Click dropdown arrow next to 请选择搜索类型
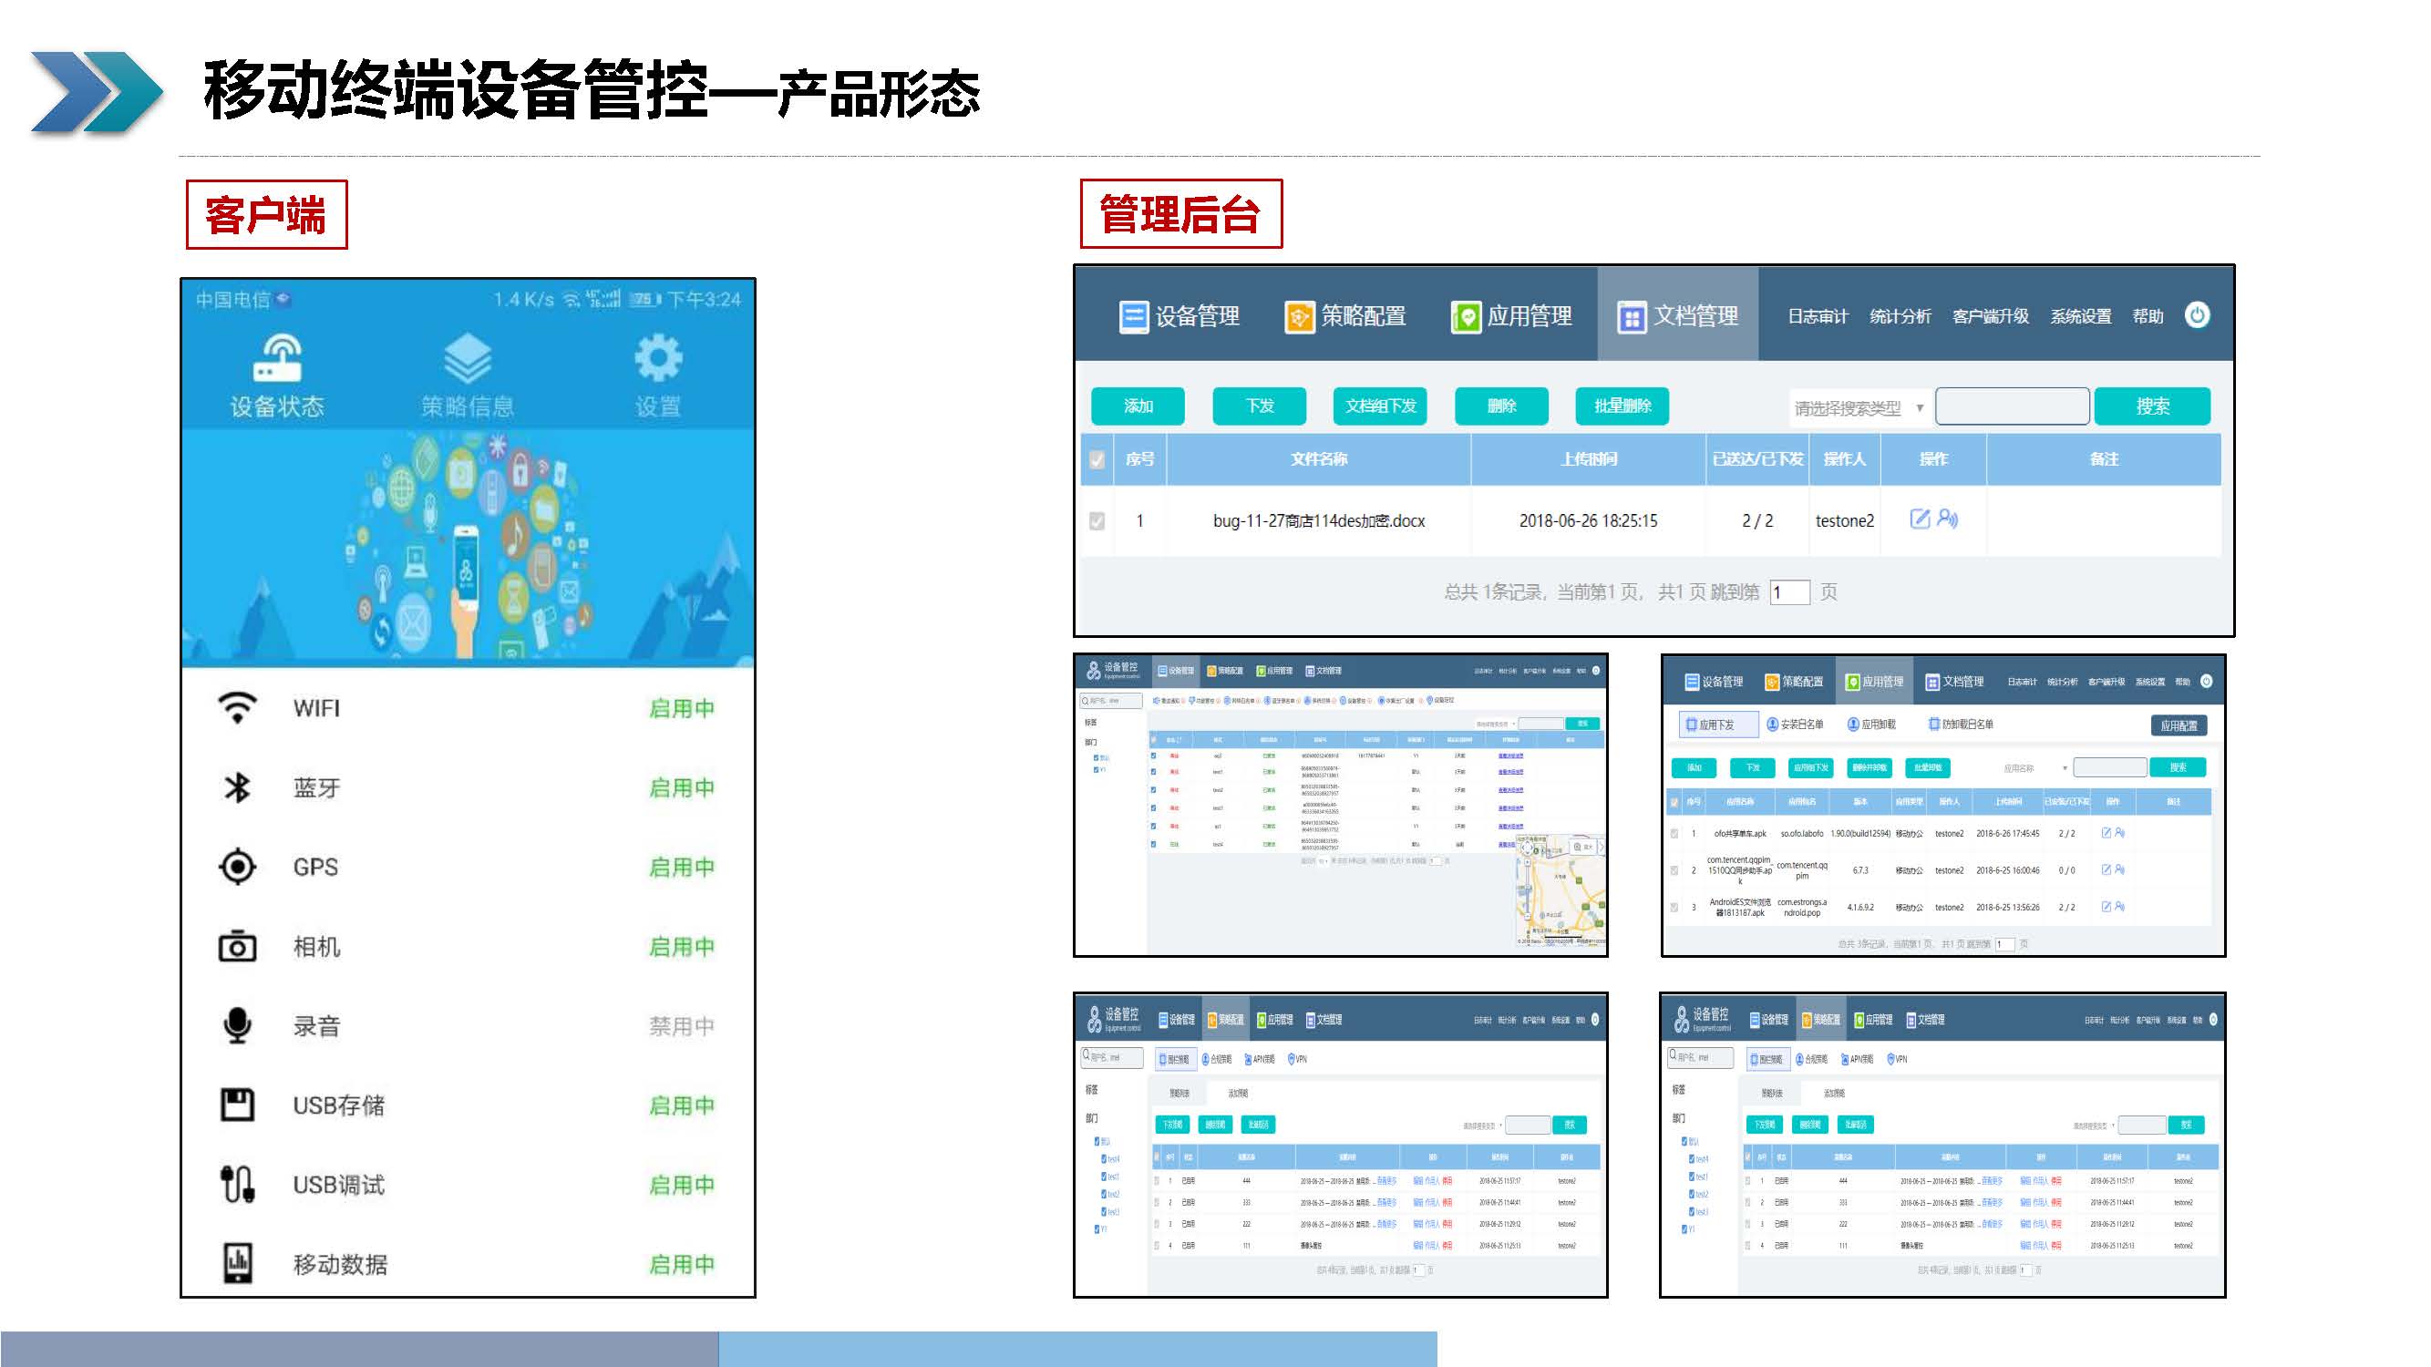 click(x=1920, y=407)
